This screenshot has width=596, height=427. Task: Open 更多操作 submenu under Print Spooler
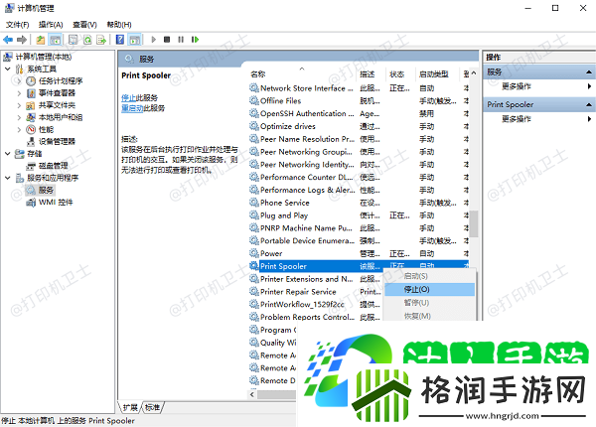pyautogui.click(x=517, y=119)
